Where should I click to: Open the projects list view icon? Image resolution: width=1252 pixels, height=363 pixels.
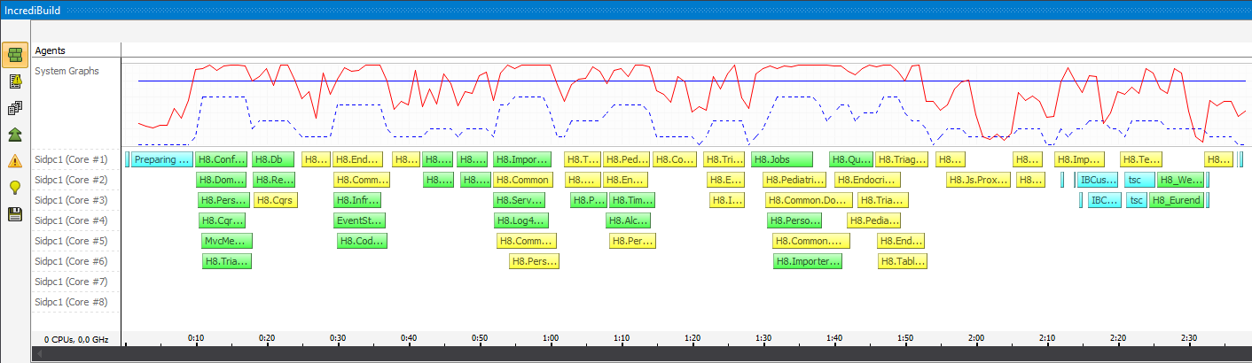[15, 108]
